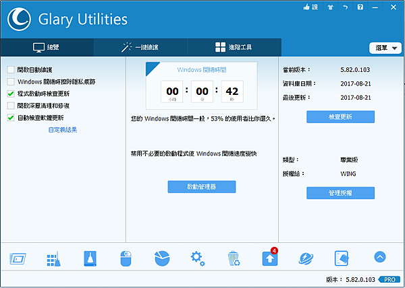Viewport: 405px width, 288px height.
Task: Click the status bar 版本: 5.82.0.103 text
Action: pos(350,279)
